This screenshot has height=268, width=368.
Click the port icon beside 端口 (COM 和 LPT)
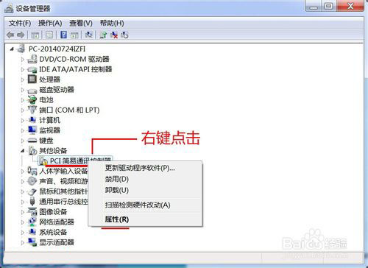32,110
